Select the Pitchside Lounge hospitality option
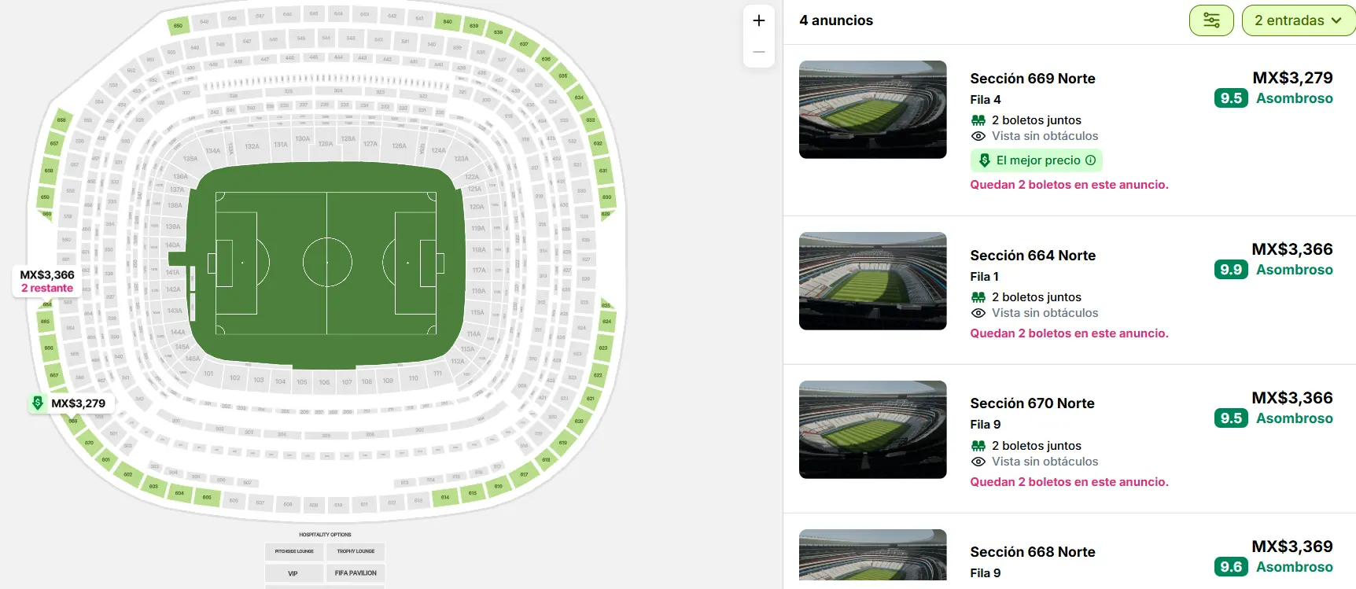The width and height of the screenshot is (1356, 589). [294, 551]
